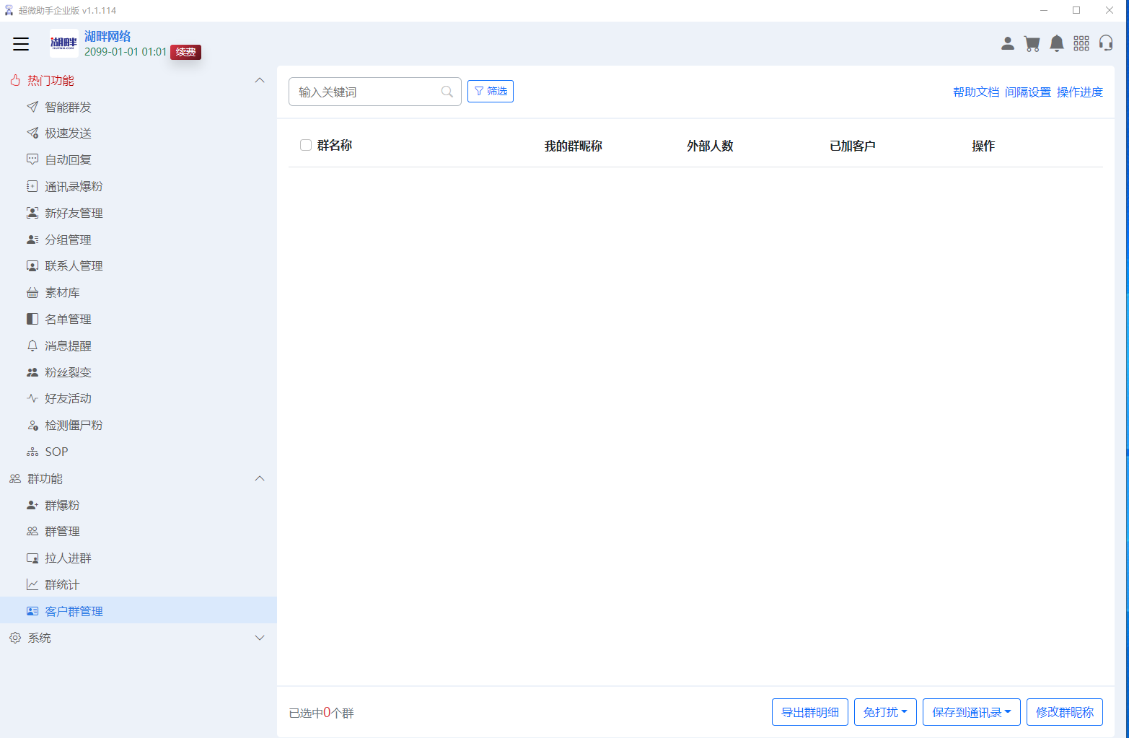Open the 免打扰 dropdown
Screen dimensions: 1129x738
click(885, 712)
